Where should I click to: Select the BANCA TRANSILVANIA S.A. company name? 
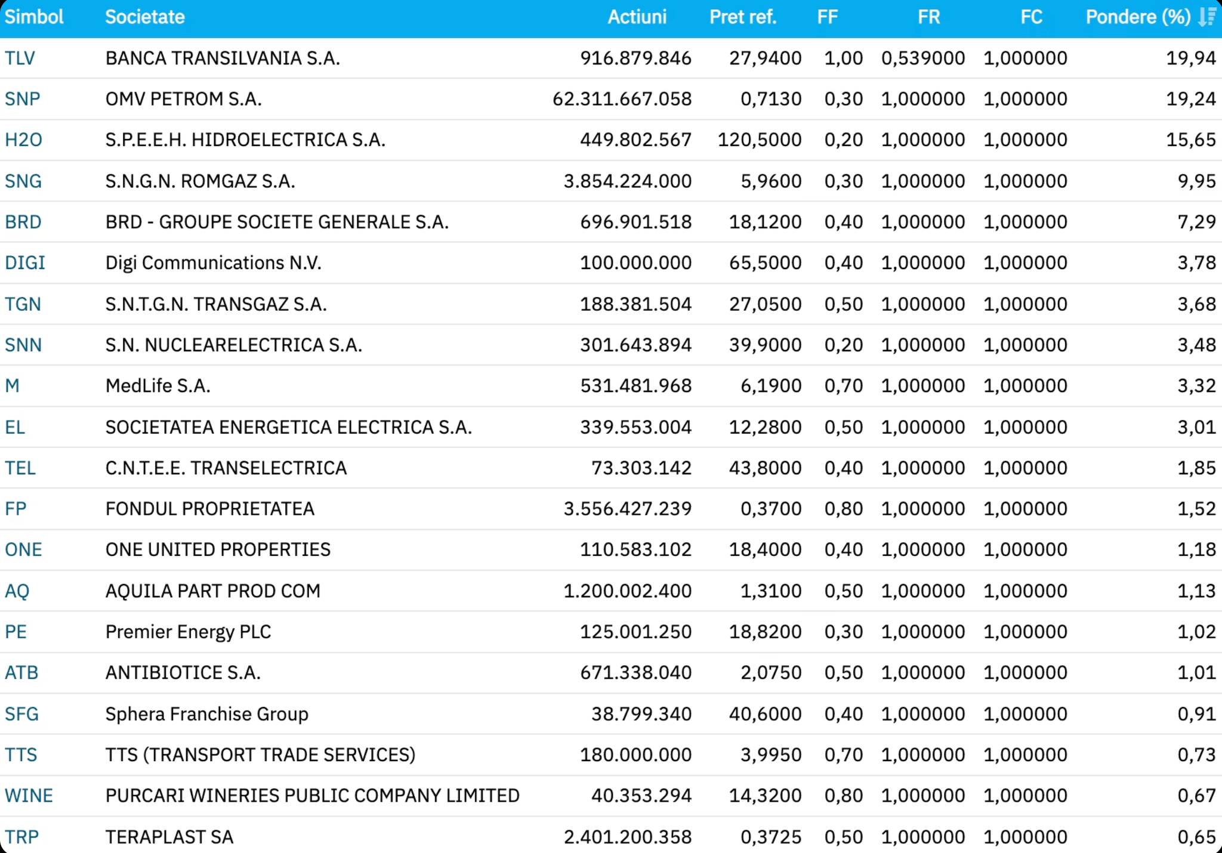(x=223, y=58)
